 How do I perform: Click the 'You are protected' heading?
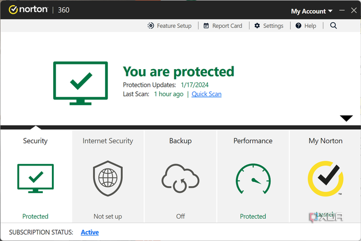179,71
